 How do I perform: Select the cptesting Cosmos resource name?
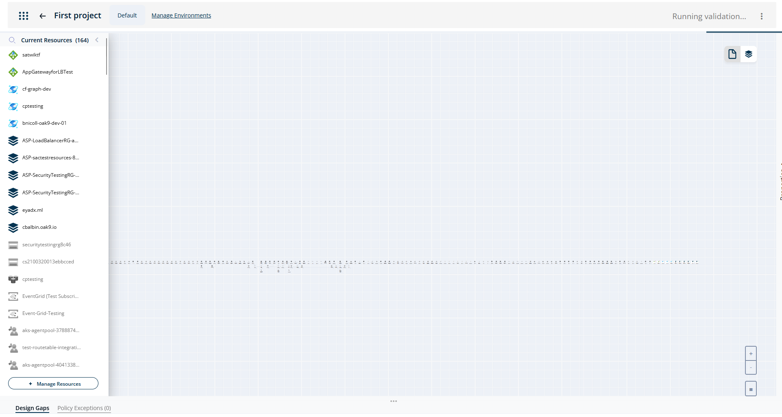point(33,106)
